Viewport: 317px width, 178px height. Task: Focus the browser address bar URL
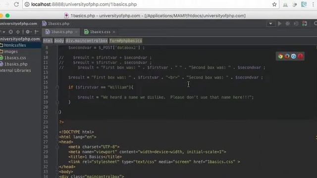84,4
